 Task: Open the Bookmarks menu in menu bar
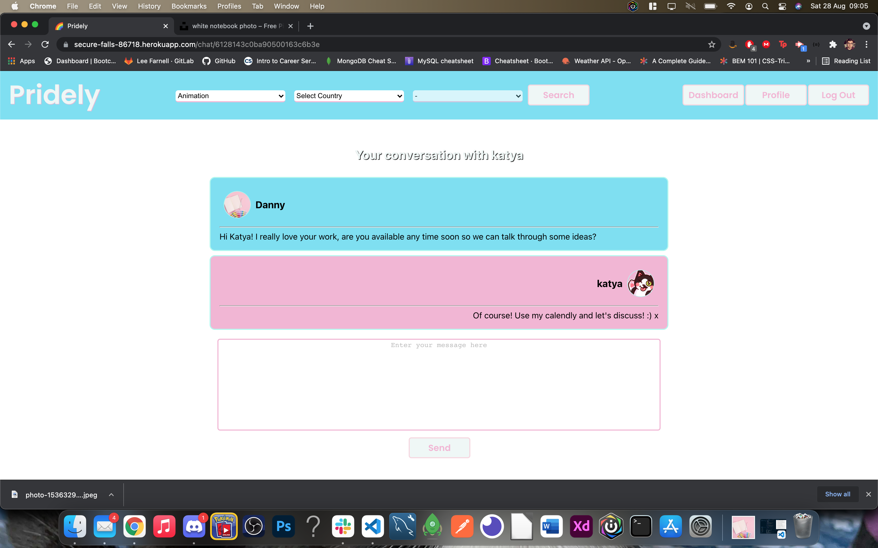(189, 6)
